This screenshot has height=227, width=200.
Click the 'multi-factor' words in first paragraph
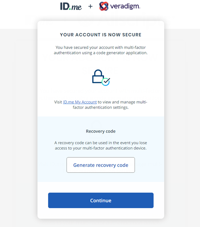click(135, 48)
